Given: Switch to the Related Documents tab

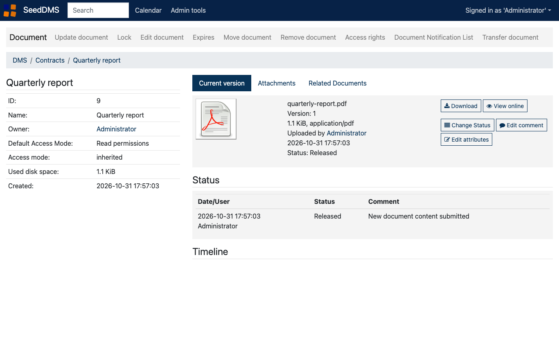Looking at the screenshot, I should point(338,83).
